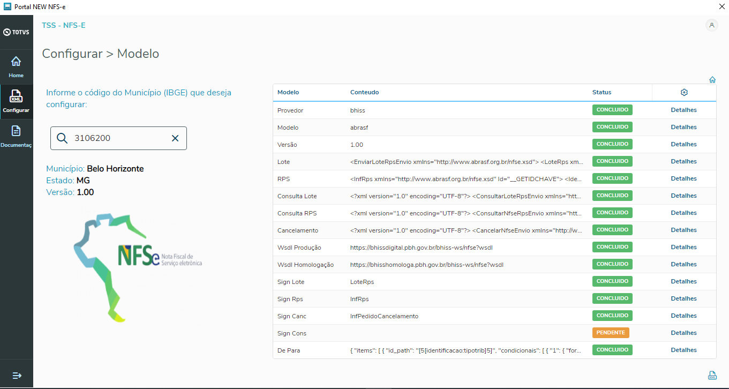Click the Modelo column header
This screenshot has height=389, width=729.
tap(288, 92)
